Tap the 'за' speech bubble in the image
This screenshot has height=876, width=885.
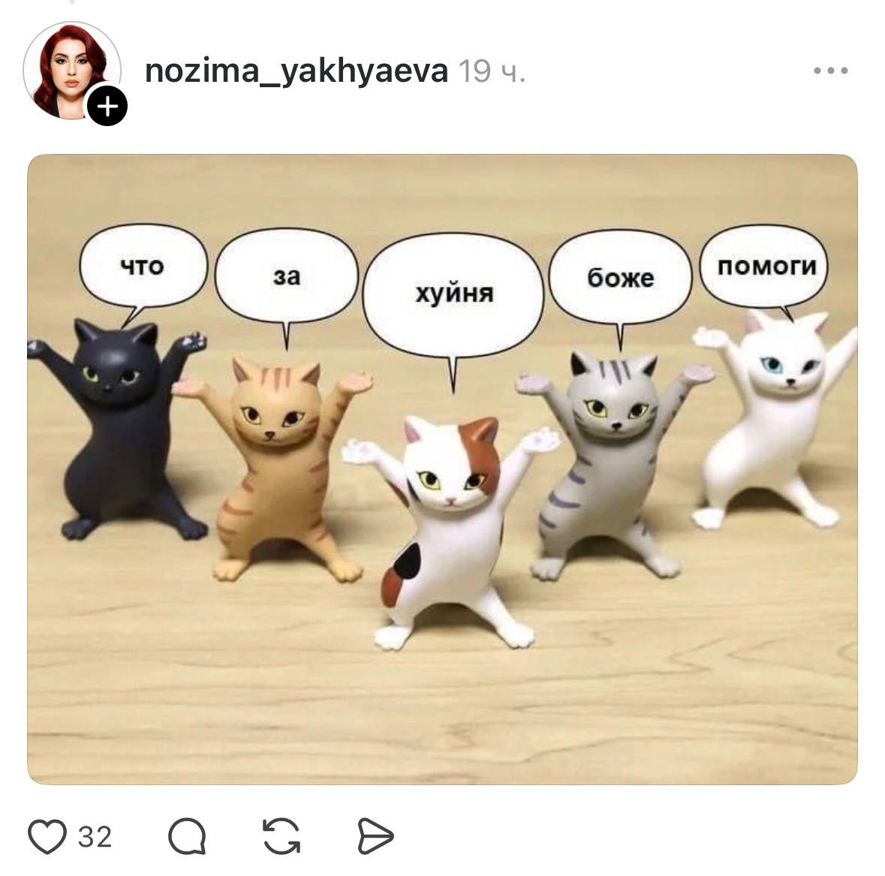click(287, 276)
